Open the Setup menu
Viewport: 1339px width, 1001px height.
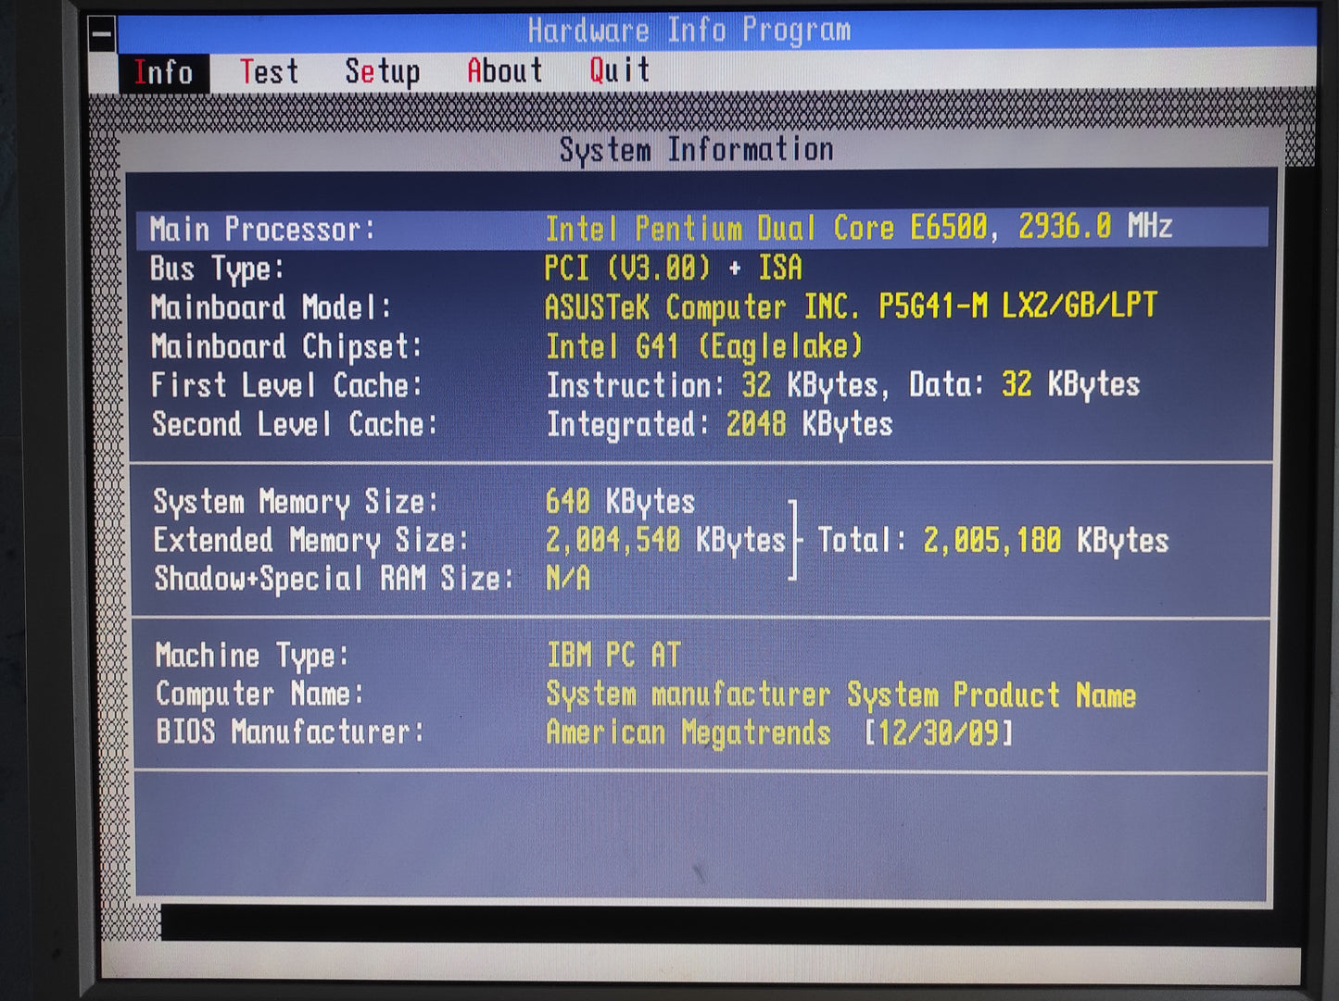(382, 72)
